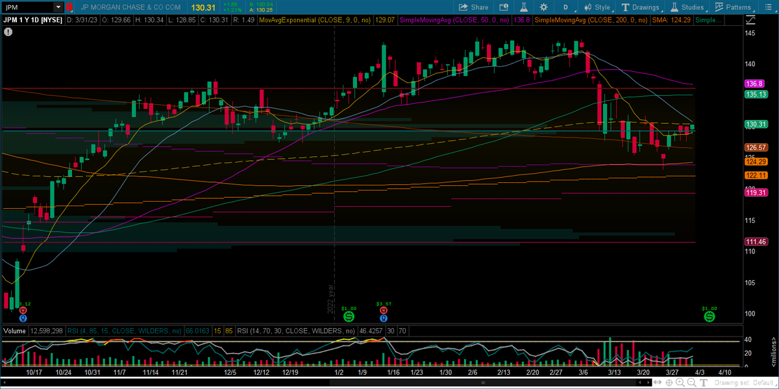Click the red earnings phone icon near 1/16

pos(384,311)
